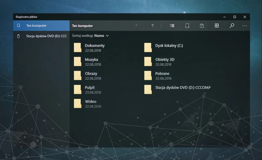Click the date under Dokumenty
The height and width of the screenshot is (160, 262).
click(93, 50)
